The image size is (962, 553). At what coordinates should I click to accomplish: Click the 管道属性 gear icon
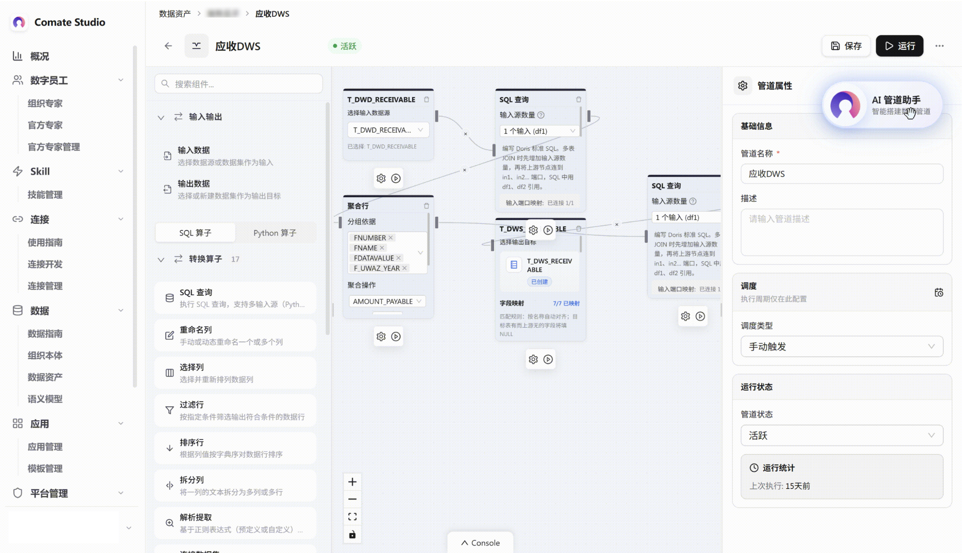(743, 86)
